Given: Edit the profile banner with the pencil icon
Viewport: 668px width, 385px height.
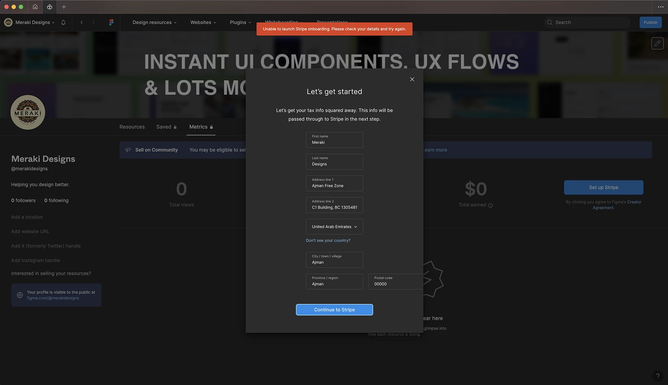Looking at the screenshot, I should [x=657, y=43].
